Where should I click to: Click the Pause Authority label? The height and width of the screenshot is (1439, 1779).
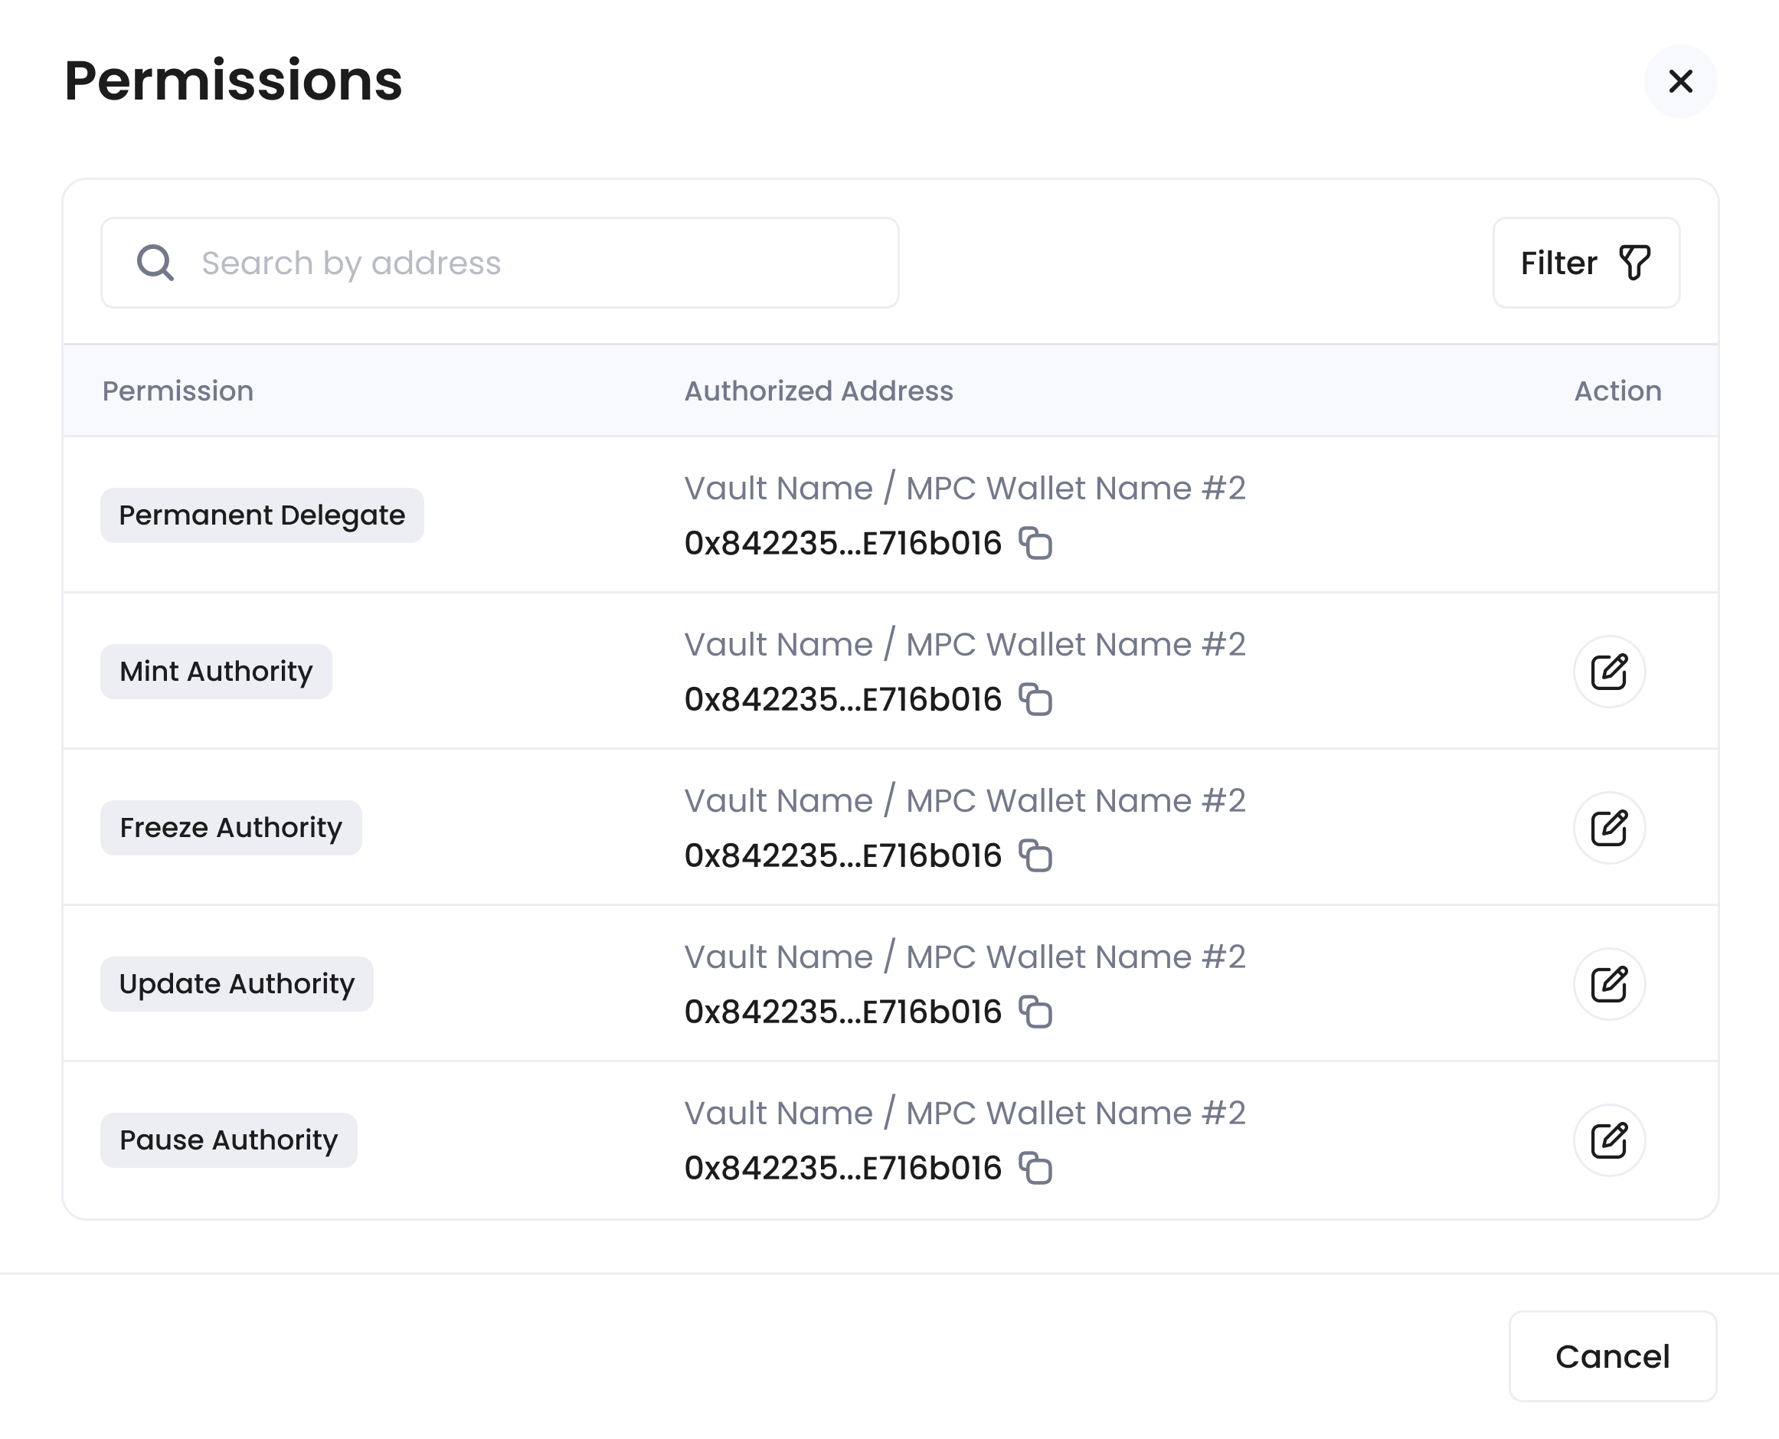click(x=228, y=1140)
